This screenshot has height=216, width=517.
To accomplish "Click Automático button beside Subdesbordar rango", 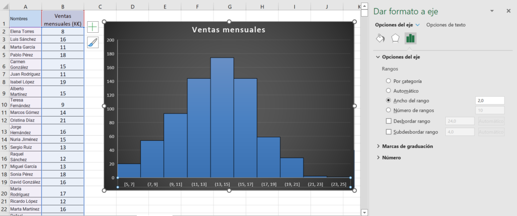I will pyautogui.click(x=492, y=132).
